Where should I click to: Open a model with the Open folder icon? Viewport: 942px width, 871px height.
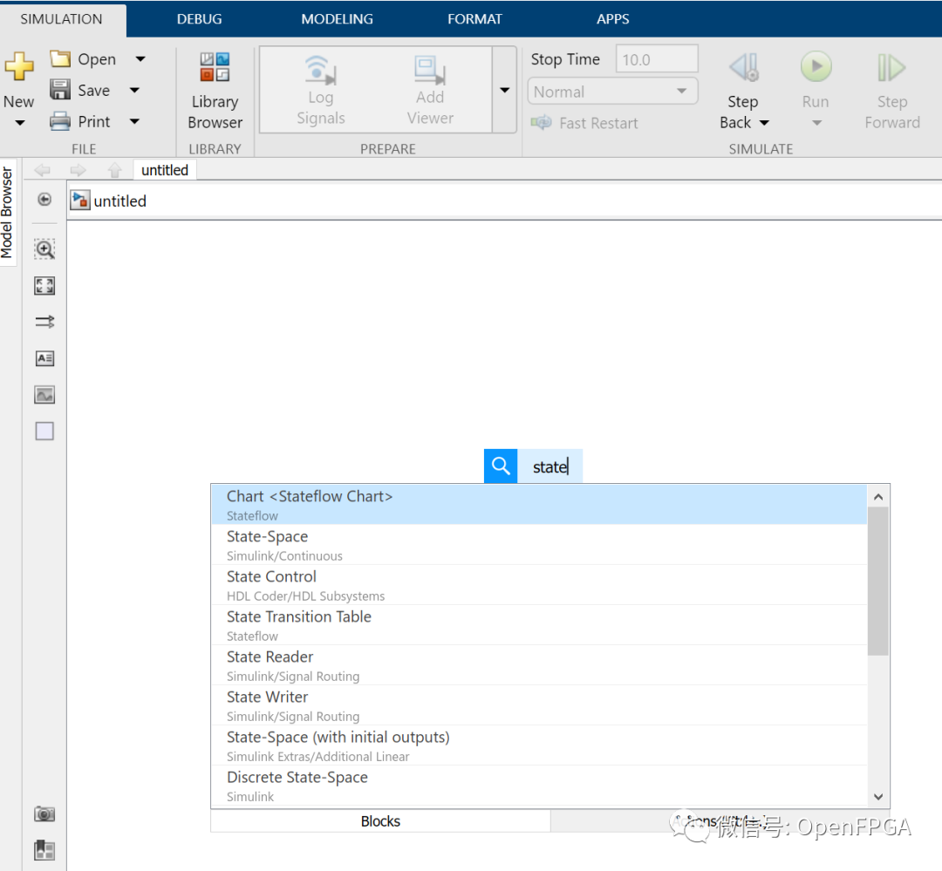click(60, 59)
